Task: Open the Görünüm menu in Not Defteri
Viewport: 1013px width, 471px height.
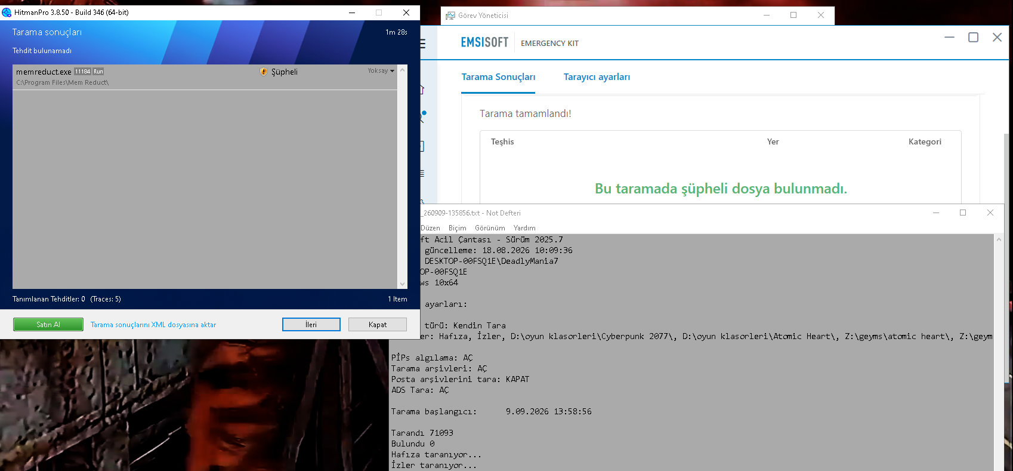Action: [490, 228]
